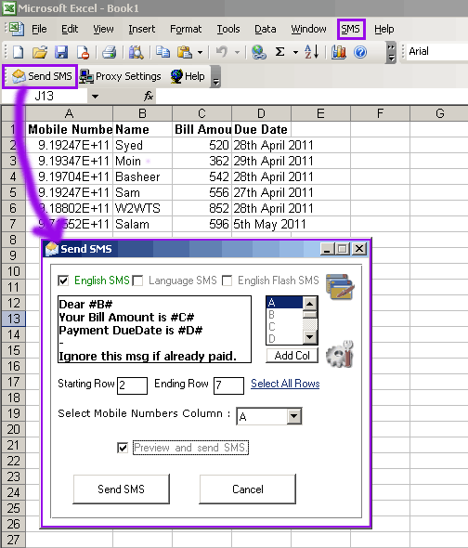468x548 pixels.
Task: Expand the Paste options dropdown arrow
Action: point(200,52)
